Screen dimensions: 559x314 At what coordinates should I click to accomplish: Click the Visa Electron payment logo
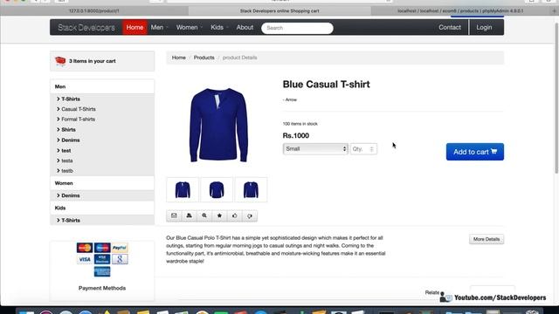point(102,260)
